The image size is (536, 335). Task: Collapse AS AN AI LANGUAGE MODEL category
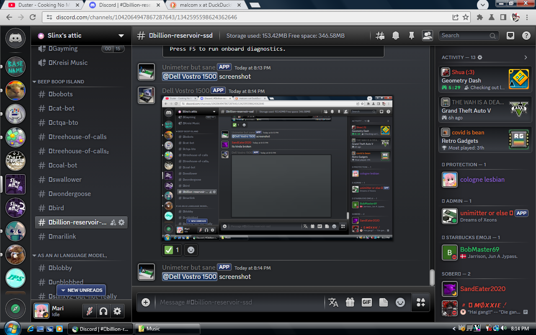(72, 255)
